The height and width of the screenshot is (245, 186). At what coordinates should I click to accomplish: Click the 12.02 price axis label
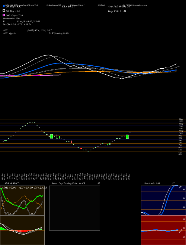click(181, 126)
